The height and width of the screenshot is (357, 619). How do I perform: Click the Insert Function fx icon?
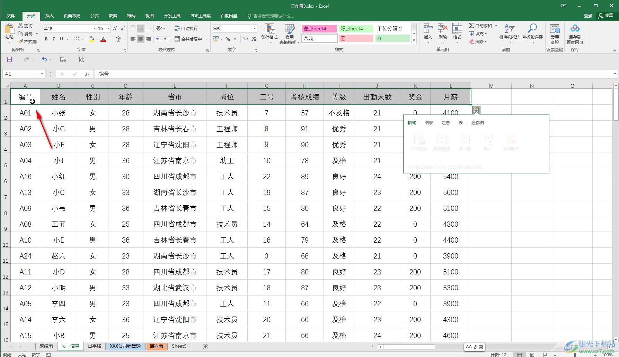coord(87,74)
